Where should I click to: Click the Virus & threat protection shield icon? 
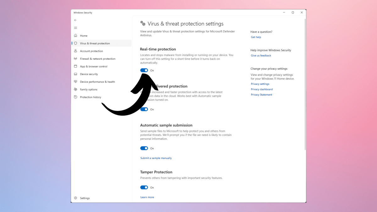point(75,43)
